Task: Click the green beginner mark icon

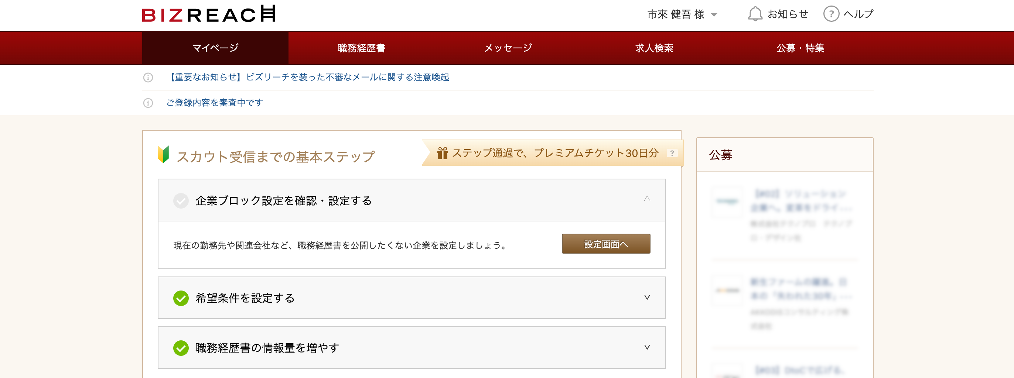Action: [163, 154]
